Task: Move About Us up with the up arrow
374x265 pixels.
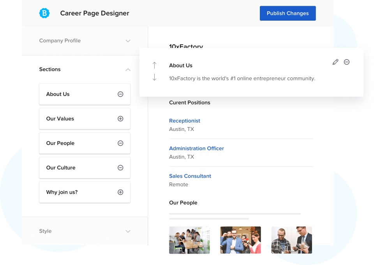Action: [154, 65]
